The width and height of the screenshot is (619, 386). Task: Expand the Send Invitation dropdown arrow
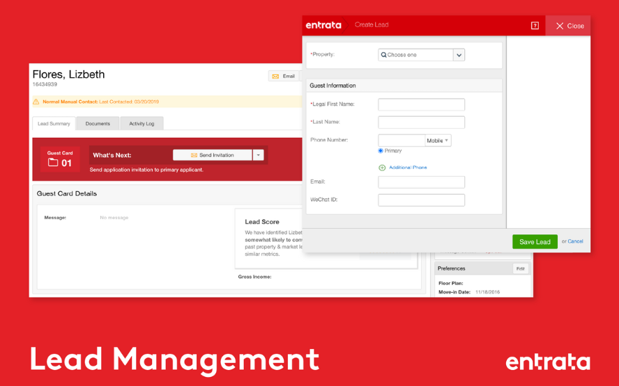click(x=258, y=155)
